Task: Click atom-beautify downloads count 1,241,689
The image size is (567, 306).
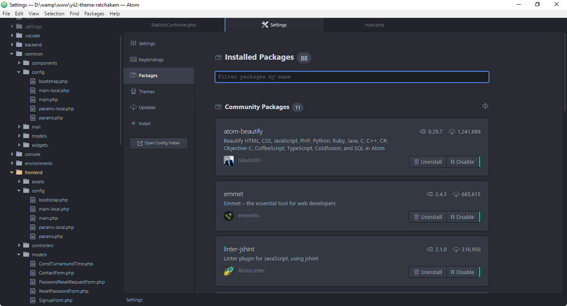Action: click(x=469, y=132)
